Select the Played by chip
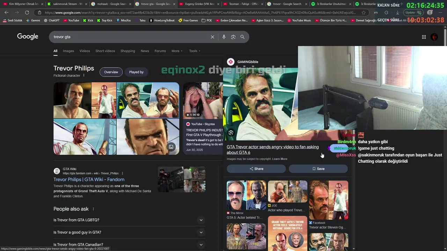447x251 pixels. click(x=136, y=72)
